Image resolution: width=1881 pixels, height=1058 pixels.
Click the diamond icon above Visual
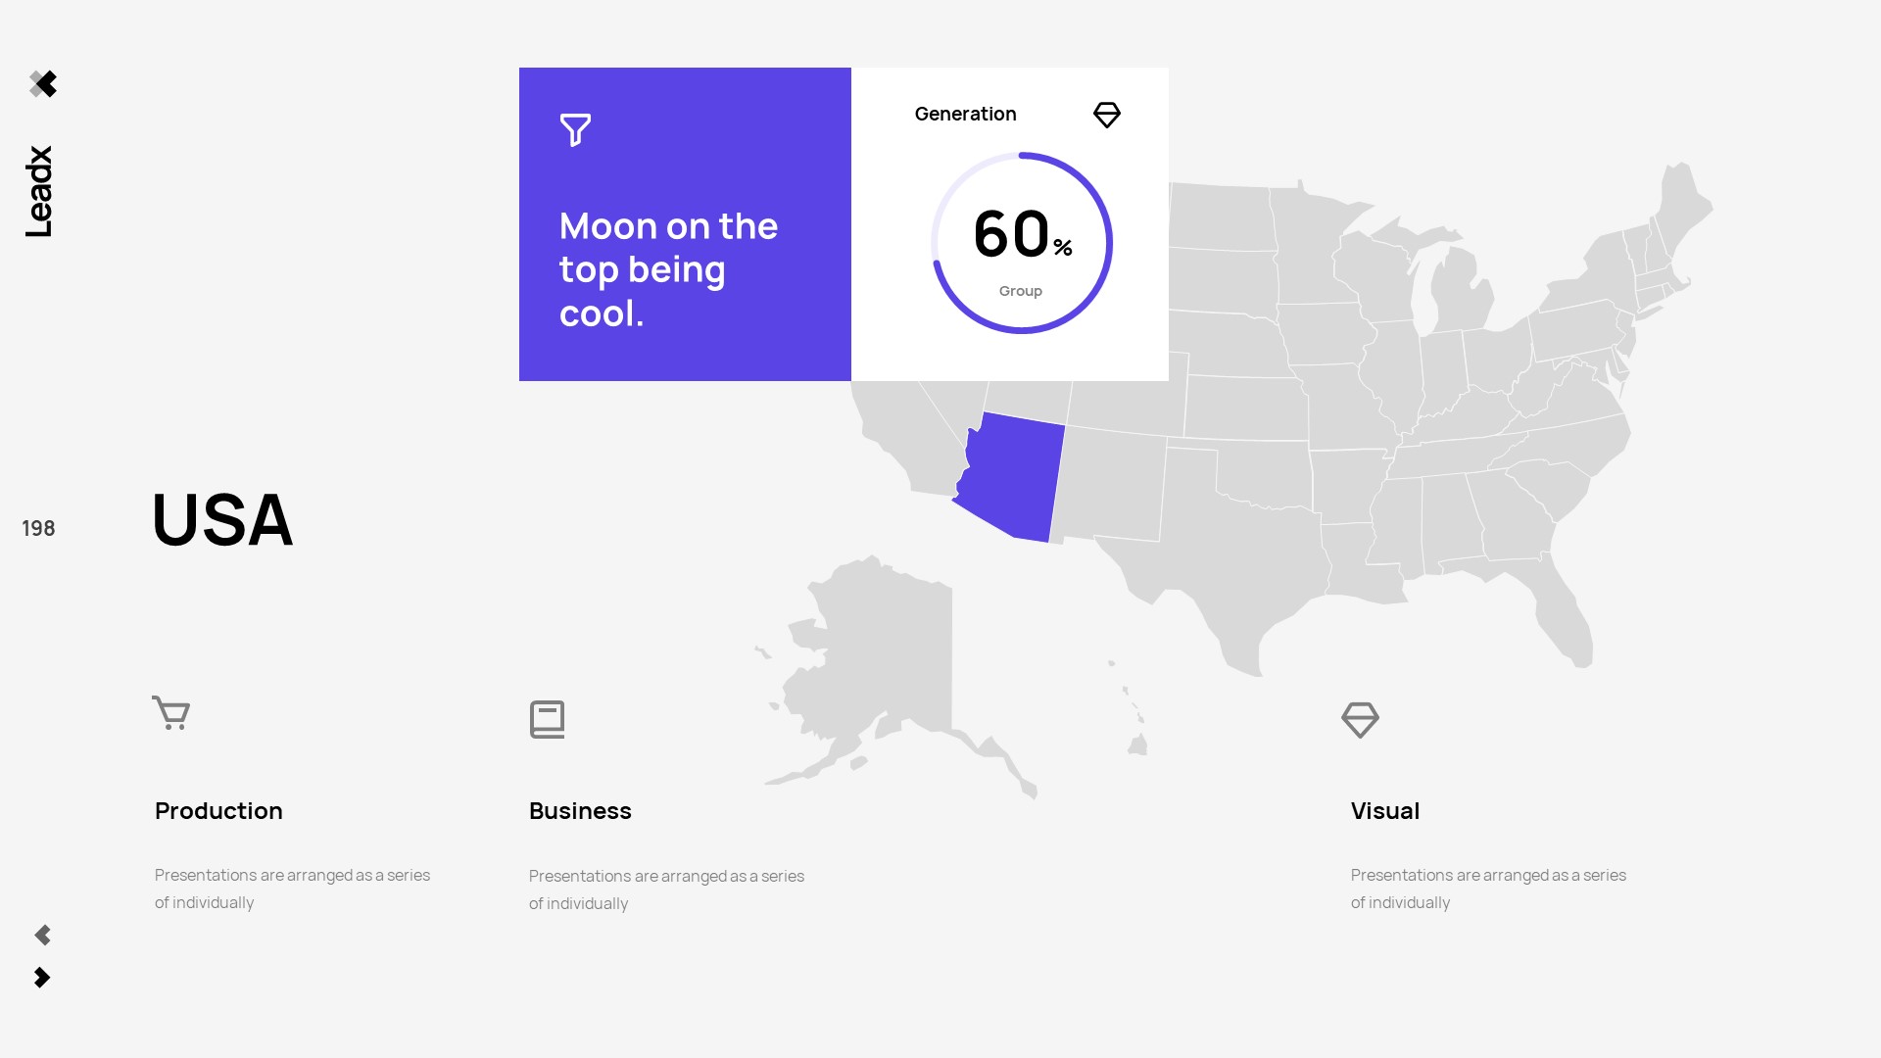[1360, 720]
